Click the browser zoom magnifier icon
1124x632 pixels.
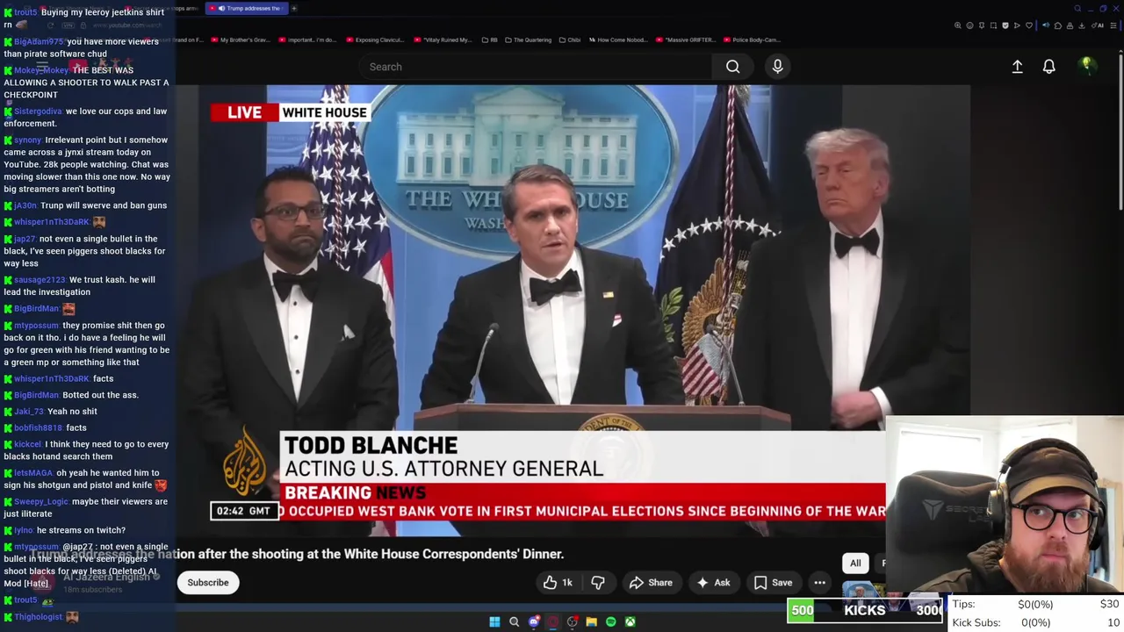[x=958, y=25]
